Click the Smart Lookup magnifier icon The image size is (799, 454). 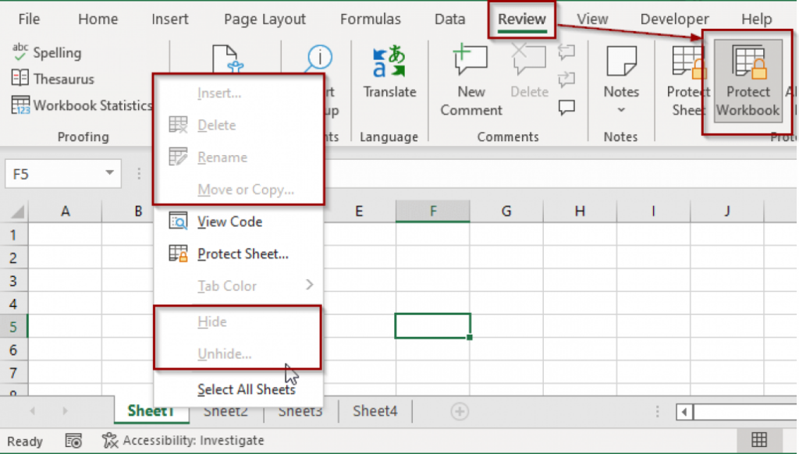point(319,59)
